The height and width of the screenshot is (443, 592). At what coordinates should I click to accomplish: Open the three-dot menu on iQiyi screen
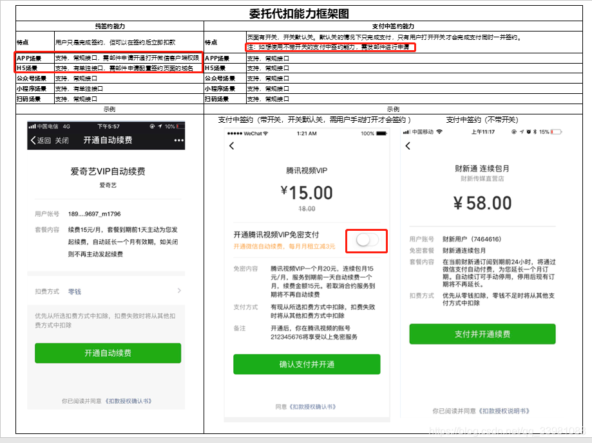pyautogui.click(x=178, y=140)
